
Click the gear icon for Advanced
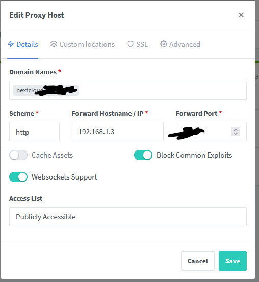click(164, 44)
